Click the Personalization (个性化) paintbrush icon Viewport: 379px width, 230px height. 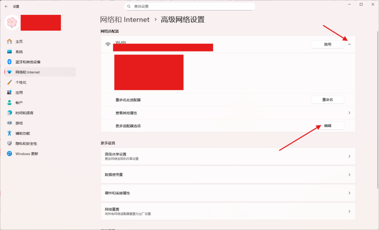coord(10,82)
